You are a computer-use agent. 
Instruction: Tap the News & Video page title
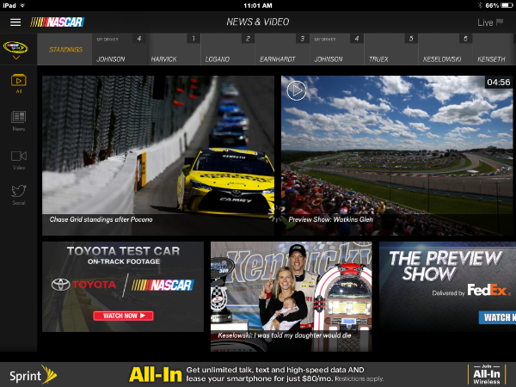click(258, 22)
